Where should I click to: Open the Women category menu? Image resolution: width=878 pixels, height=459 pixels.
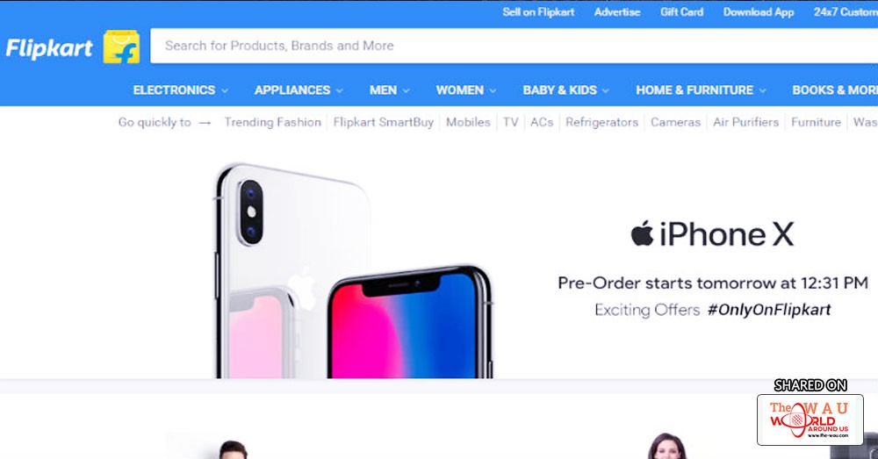466,90
